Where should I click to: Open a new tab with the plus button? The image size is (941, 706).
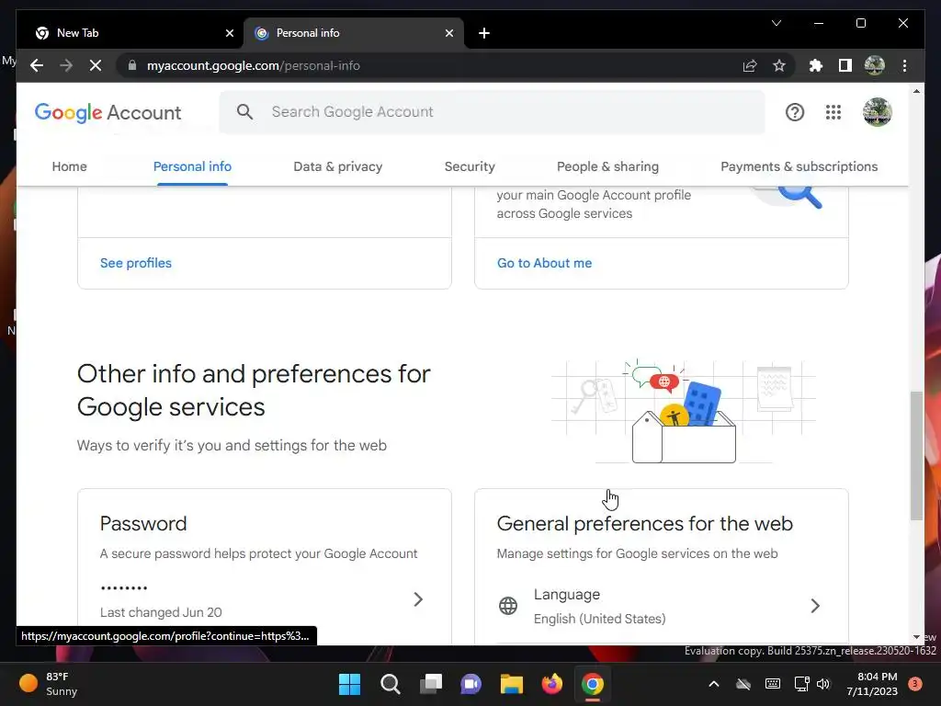(484, 33)
